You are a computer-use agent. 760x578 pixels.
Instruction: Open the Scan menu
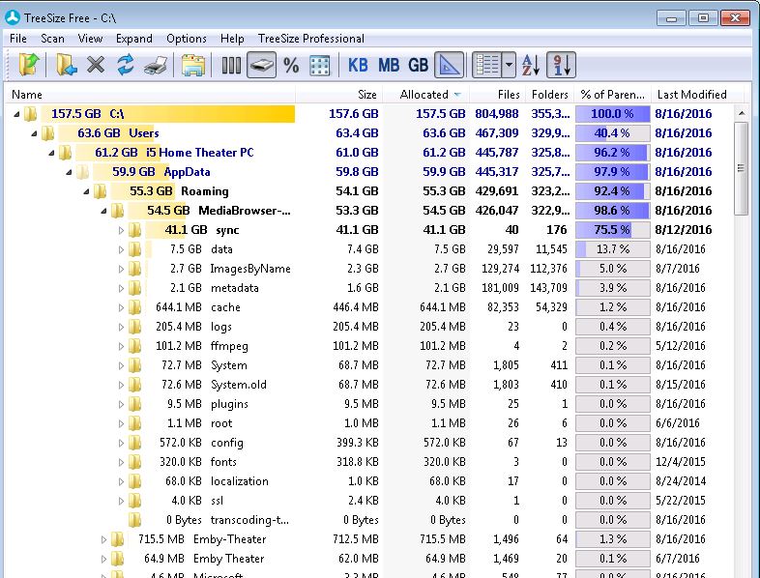pos(52,39)
